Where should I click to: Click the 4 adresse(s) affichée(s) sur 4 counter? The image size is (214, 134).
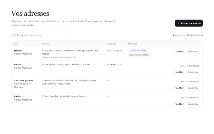pos(188,35)
